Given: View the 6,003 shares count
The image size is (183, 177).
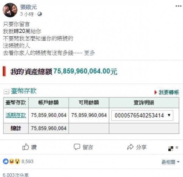Looking at the screenshot, I should click(16, 175).
